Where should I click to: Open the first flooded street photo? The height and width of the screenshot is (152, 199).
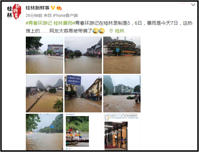pos(44,55)
